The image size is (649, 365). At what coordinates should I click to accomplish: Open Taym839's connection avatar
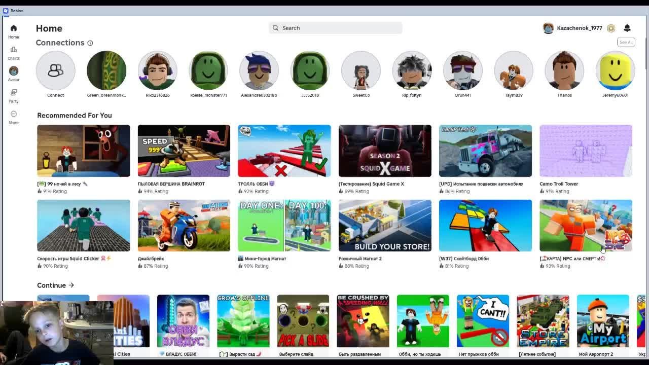[514, 70]
